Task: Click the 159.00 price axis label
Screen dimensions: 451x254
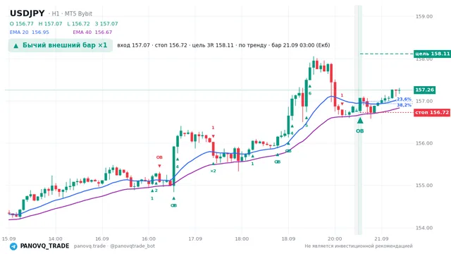Action: [424, 16]
